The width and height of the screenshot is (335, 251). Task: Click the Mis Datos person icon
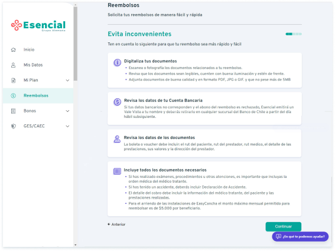pyautogui.click(x=13, y=65)
